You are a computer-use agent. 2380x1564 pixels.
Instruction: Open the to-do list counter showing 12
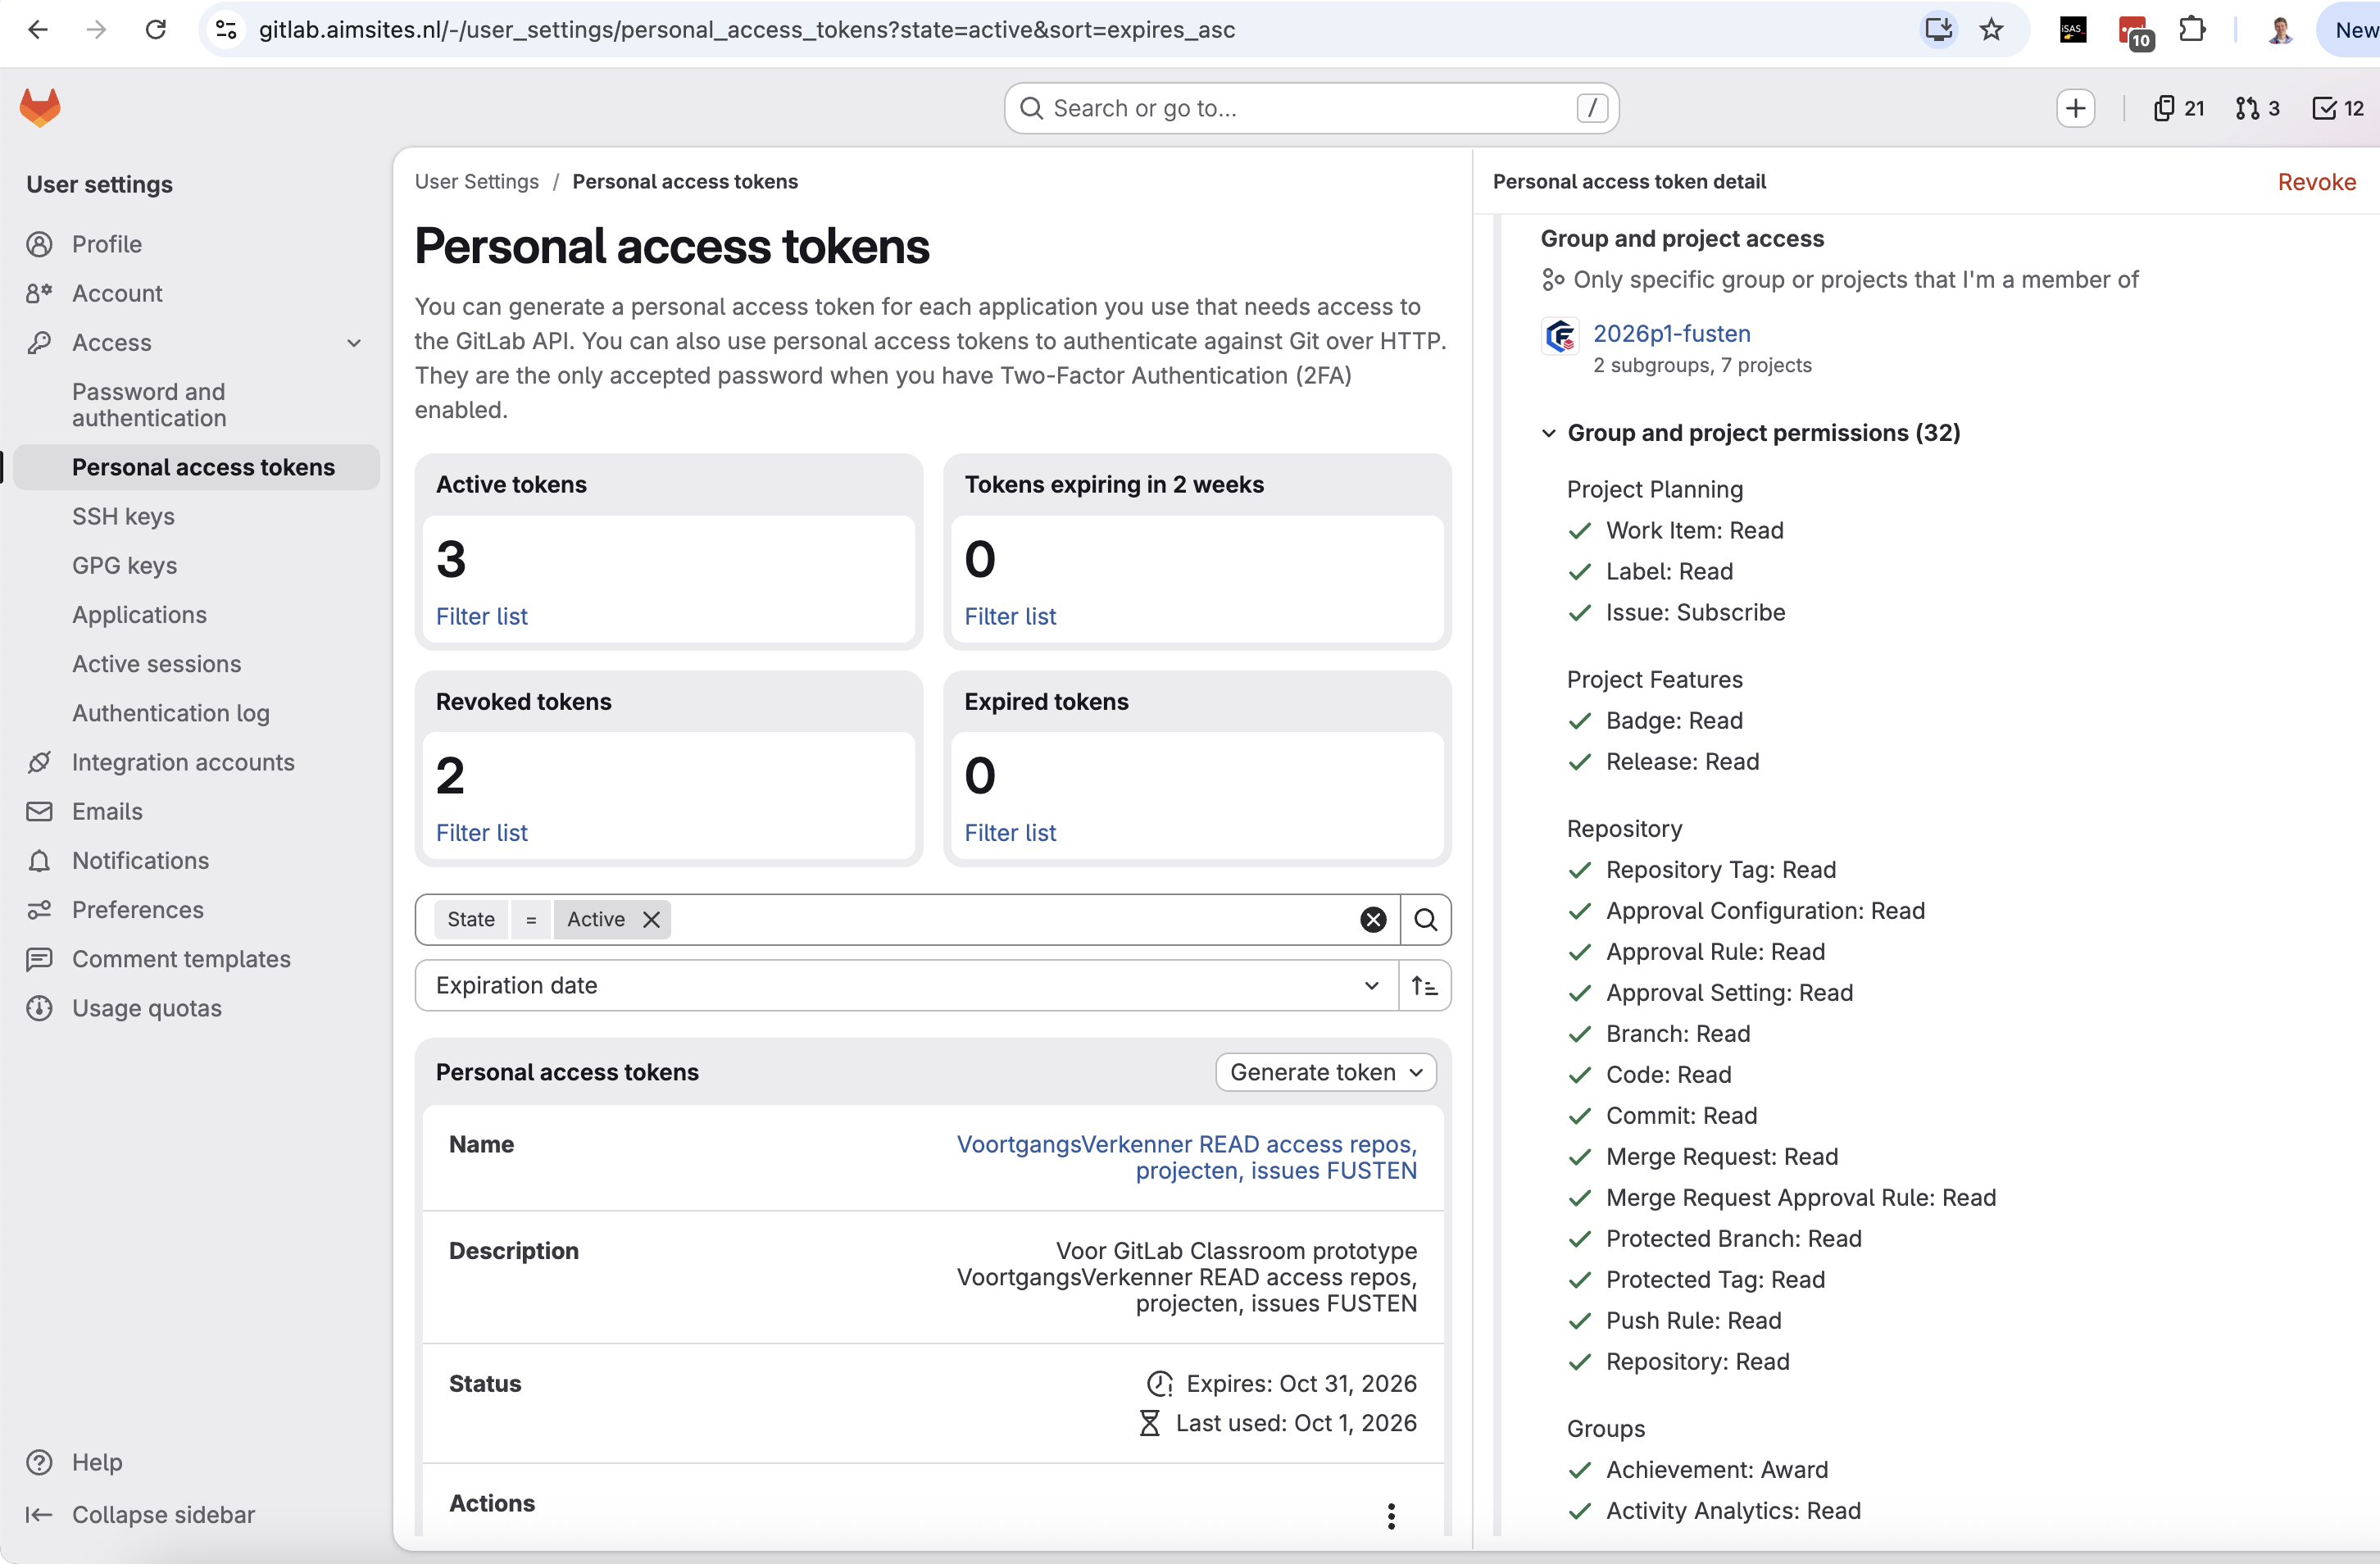[x=2338, y=108]
